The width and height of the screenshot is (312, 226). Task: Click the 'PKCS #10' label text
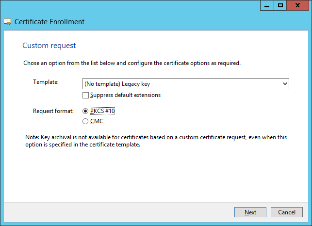tap(102, 111)
